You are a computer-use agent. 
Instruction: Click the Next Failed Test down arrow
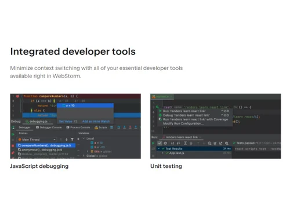click(204, 143)
